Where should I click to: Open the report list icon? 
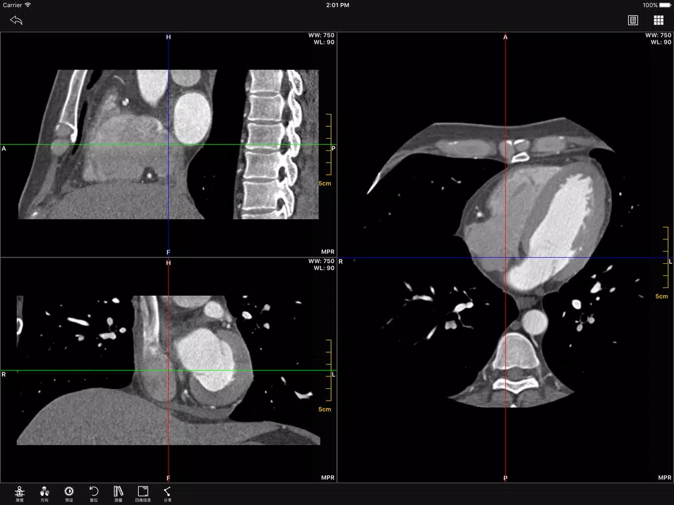click(x=632, y=20)
